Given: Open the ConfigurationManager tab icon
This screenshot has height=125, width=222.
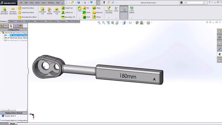Looking at the screenshot, I should (11, 26).
